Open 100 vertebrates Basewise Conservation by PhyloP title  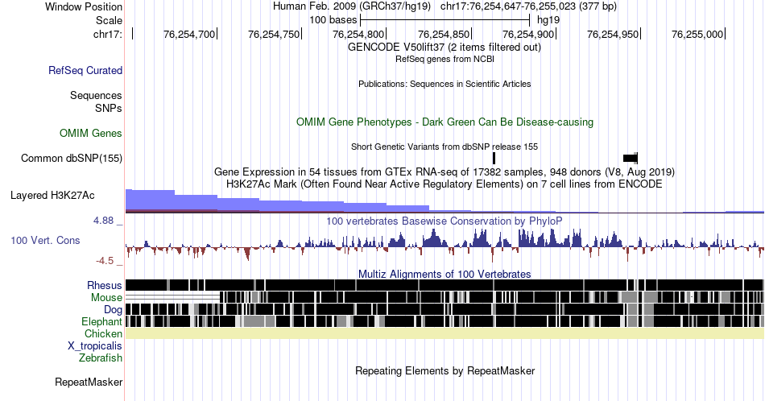(445, 221)
